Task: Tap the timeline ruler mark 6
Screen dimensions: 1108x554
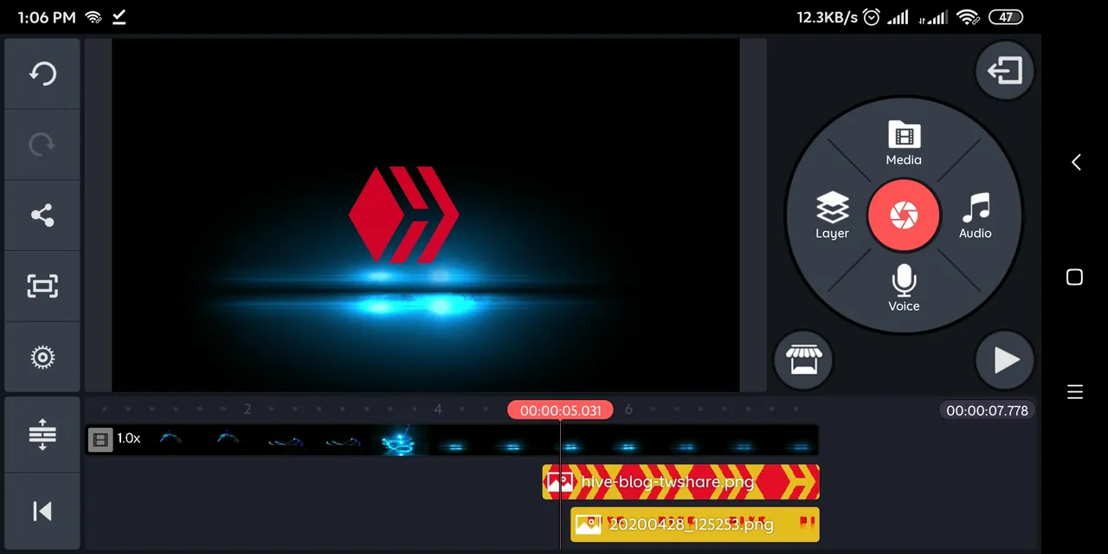Action: click(628, 409)
